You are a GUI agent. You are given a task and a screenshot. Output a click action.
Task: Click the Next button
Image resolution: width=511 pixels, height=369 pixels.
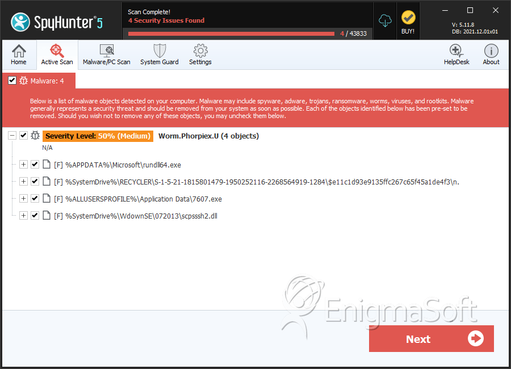tap(431, 339)
